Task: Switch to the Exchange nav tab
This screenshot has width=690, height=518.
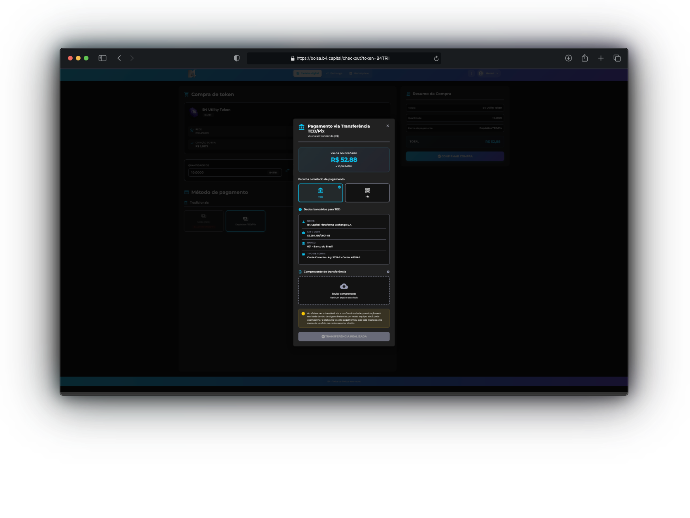Action: click(x=335, y=74)
